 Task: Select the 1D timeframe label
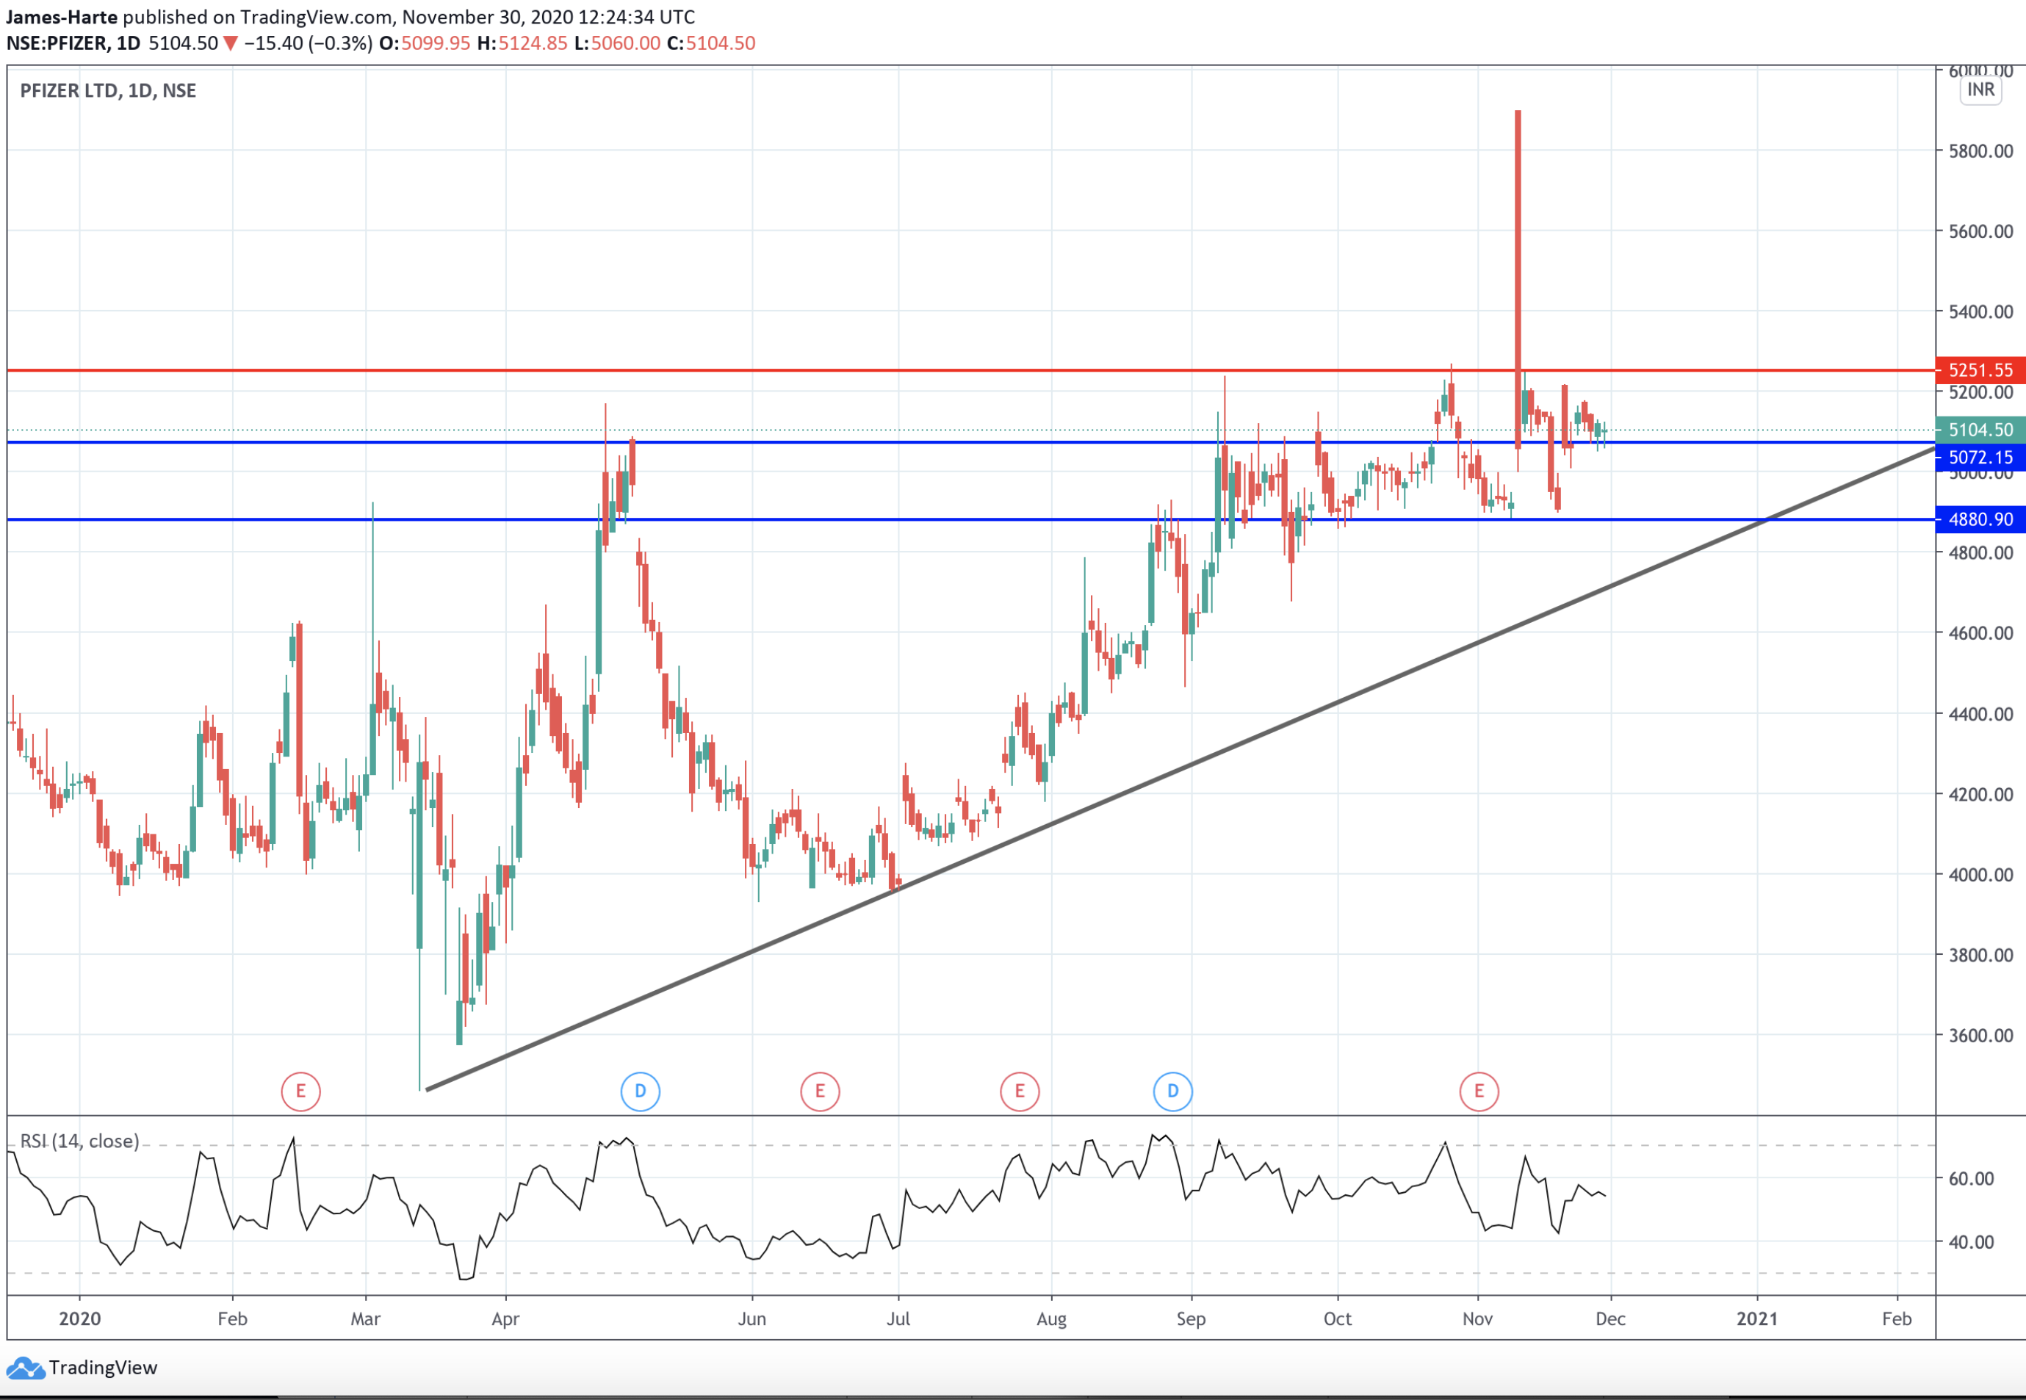point(128,41)
